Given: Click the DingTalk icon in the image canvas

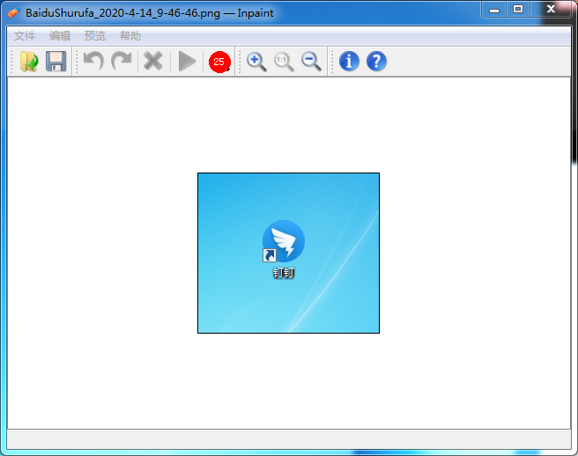Looking at the screenshot, I should tap(284, 241).
